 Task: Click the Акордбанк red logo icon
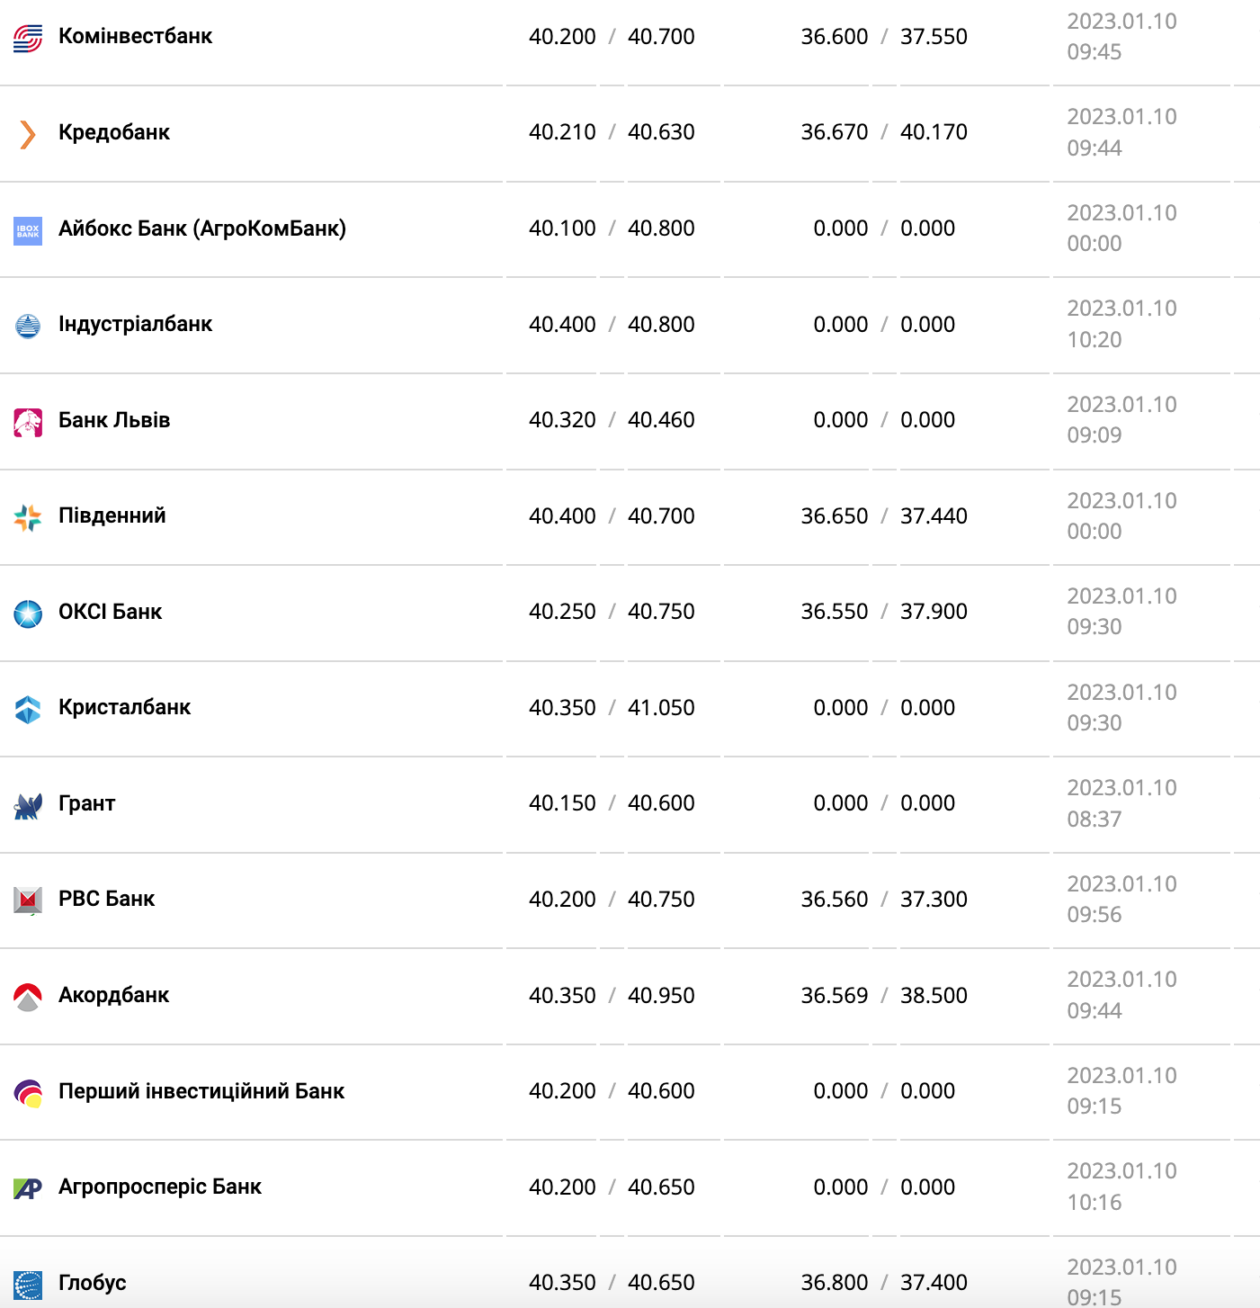pos(28,997)
